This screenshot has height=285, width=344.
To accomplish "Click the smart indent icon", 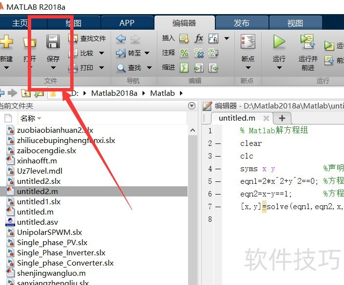I will coord(184,68).
